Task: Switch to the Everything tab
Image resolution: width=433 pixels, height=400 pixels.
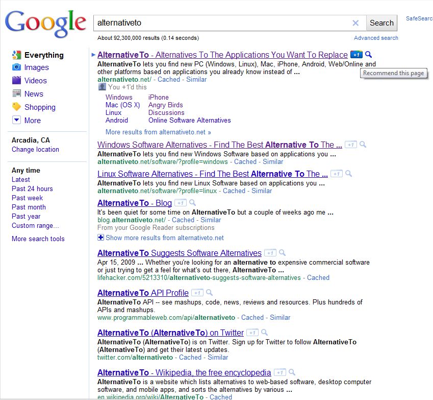Action: coord(43,55)
